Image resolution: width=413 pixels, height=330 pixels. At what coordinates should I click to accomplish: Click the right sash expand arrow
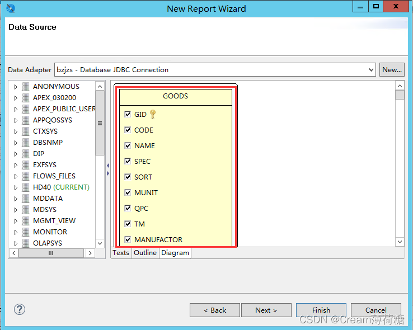tap(108, 173)
